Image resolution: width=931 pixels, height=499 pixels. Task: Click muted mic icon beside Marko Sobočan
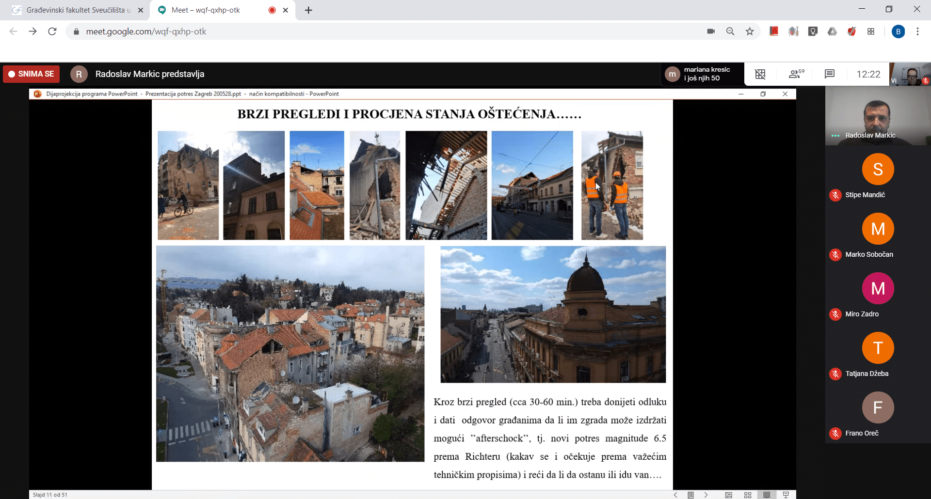[x=835, y=255]
